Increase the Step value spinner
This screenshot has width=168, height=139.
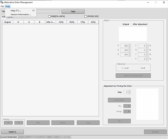tap(129, 91)
